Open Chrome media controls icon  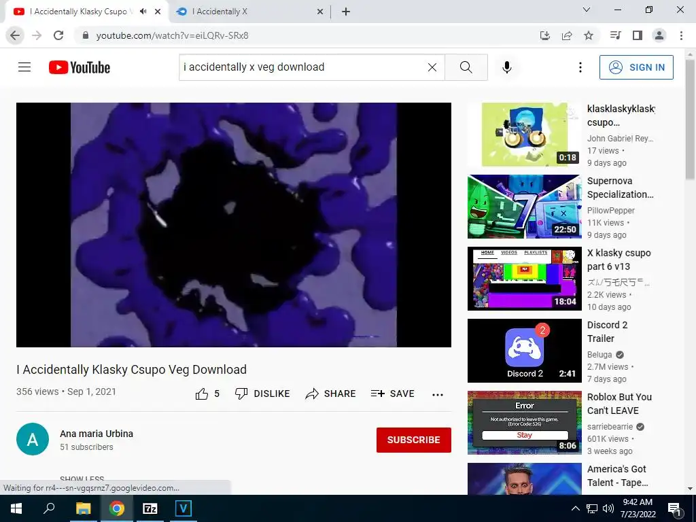[x=615, y=35]
